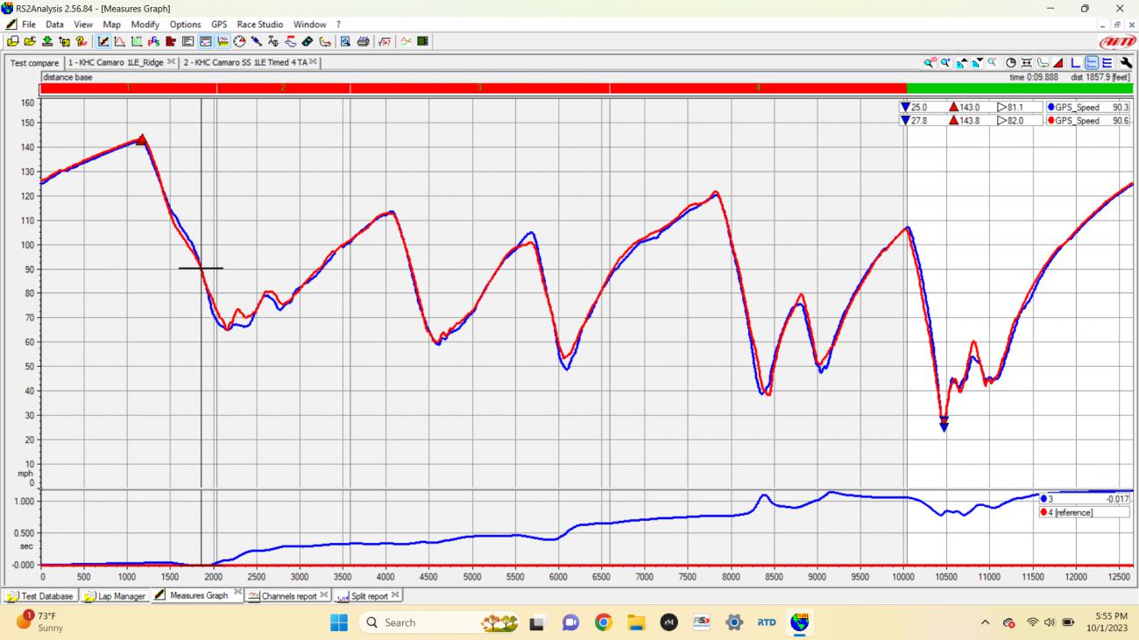Click the printer icon
Screen dimensions: 1139x640
click(x=364, y=41)
